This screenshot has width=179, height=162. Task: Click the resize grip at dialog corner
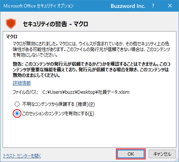tap(177, 160)
